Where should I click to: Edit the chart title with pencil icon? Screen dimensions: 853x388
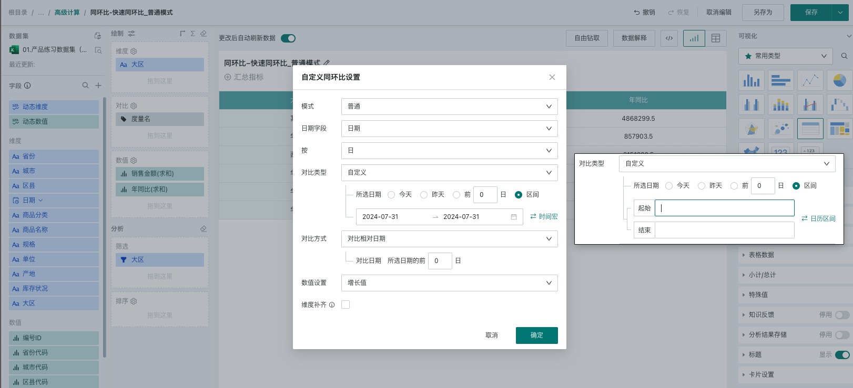pos(327,63)
